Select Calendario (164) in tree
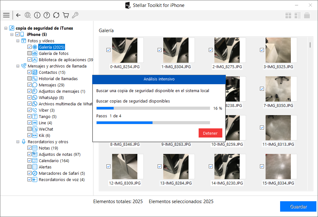The height and width of the screenshot is (217, 318). [x=54, y=161]
